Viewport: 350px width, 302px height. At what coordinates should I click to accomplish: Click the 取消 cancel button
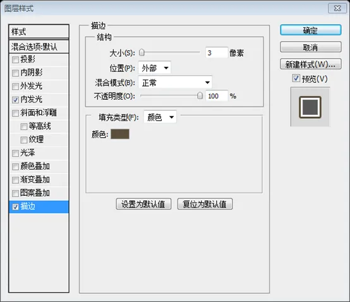coord(310,47)
